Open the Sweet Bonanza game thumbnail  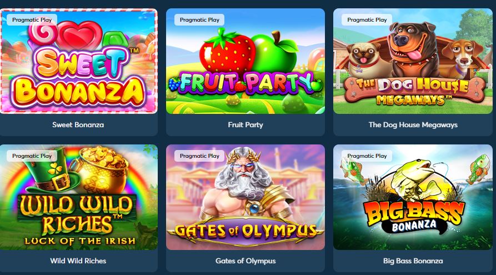[78, 61]
